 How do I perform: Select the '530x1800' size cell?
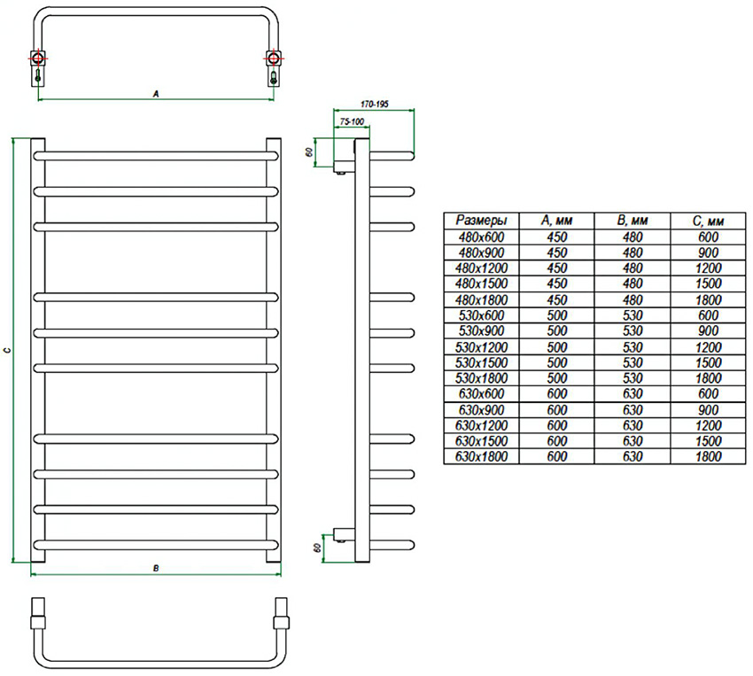pos(481,377)
